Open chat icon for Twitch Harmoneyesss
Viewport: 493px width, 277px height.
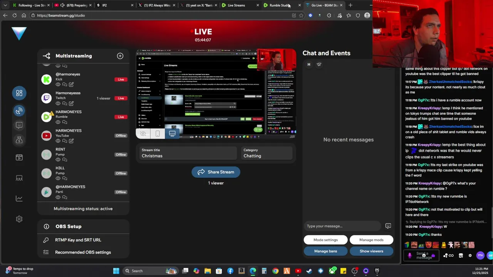click(65, 103)
